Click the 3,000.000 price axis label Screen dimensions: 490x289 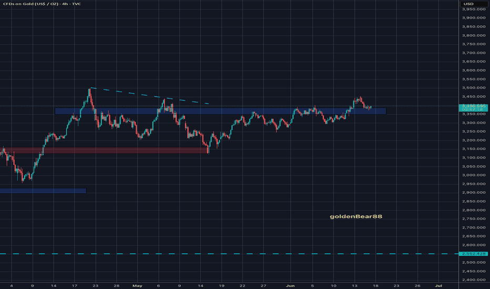(474, 175)
